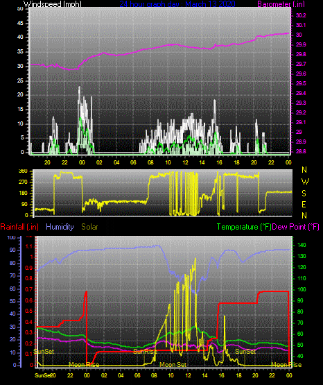
Task: Click the "Solar" legend label
Action: point(90,227)
